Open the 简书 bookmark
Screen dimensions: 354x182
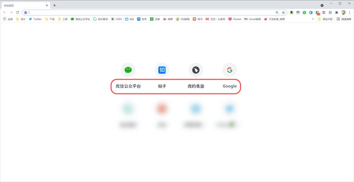pos(198,19)
